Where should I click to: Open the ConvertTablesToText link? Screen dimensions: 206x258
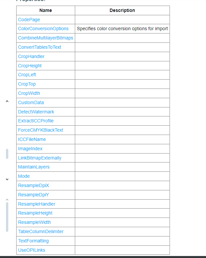[40, 47]
